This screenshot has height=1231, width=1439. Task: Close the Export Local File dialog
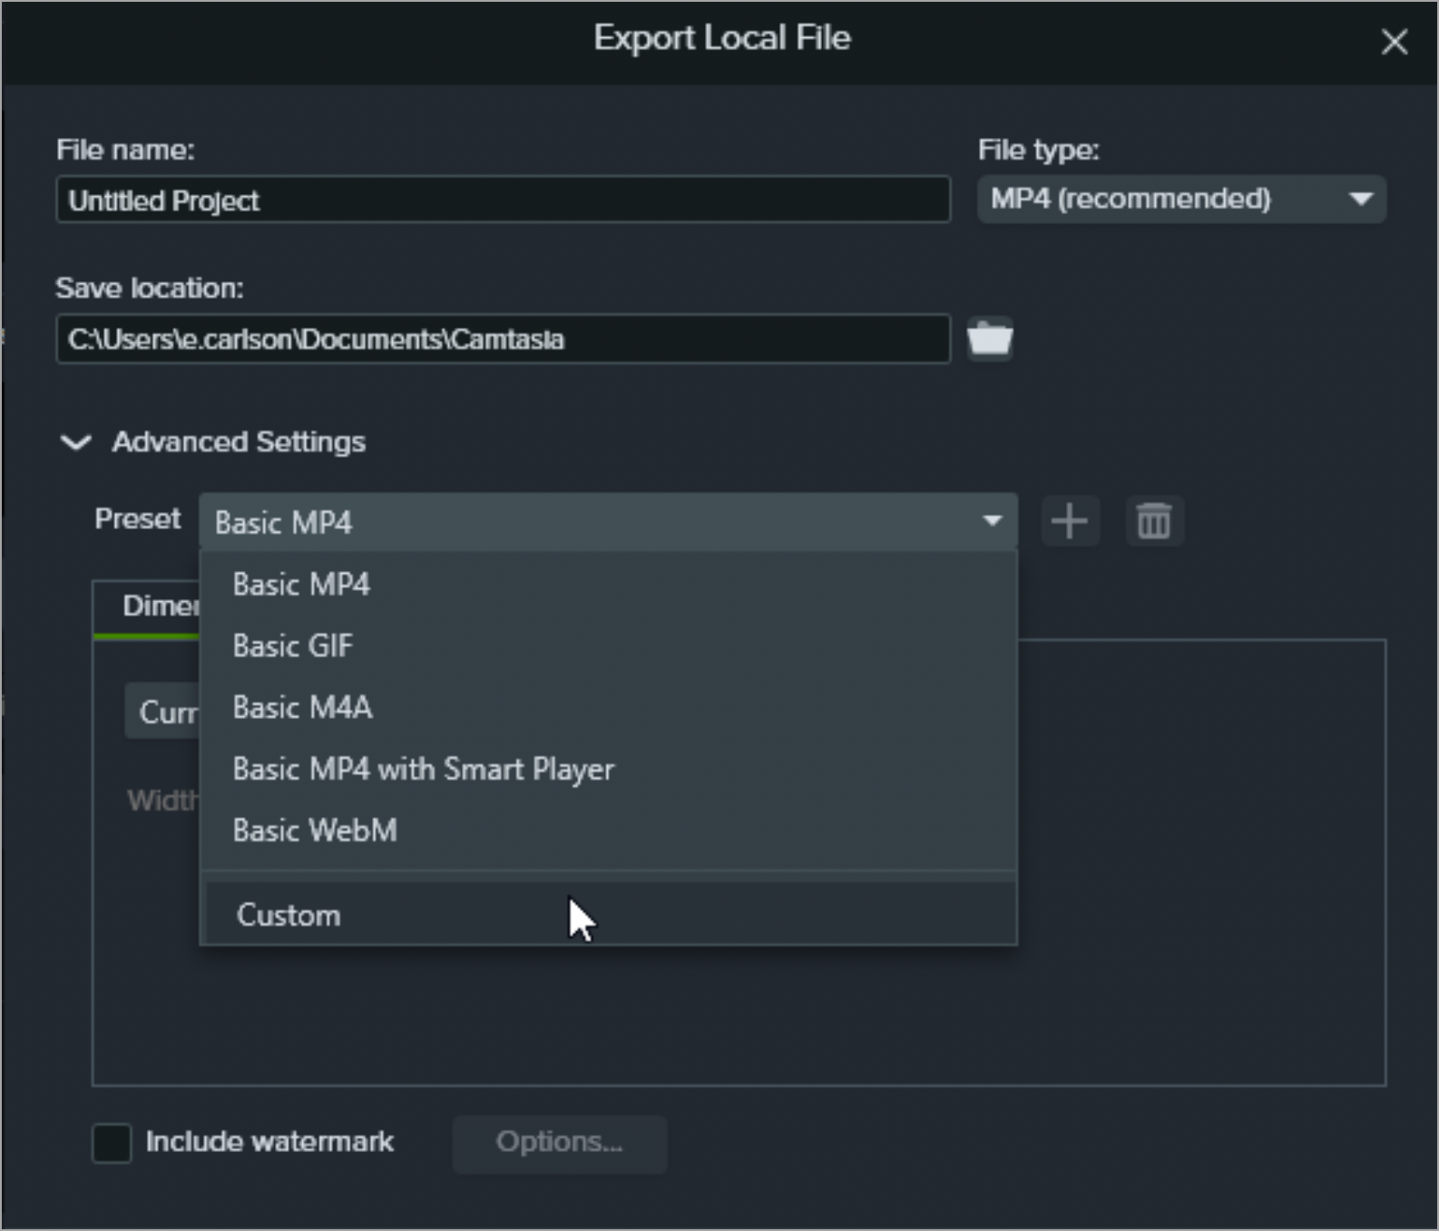click(x=1394, y=41)
